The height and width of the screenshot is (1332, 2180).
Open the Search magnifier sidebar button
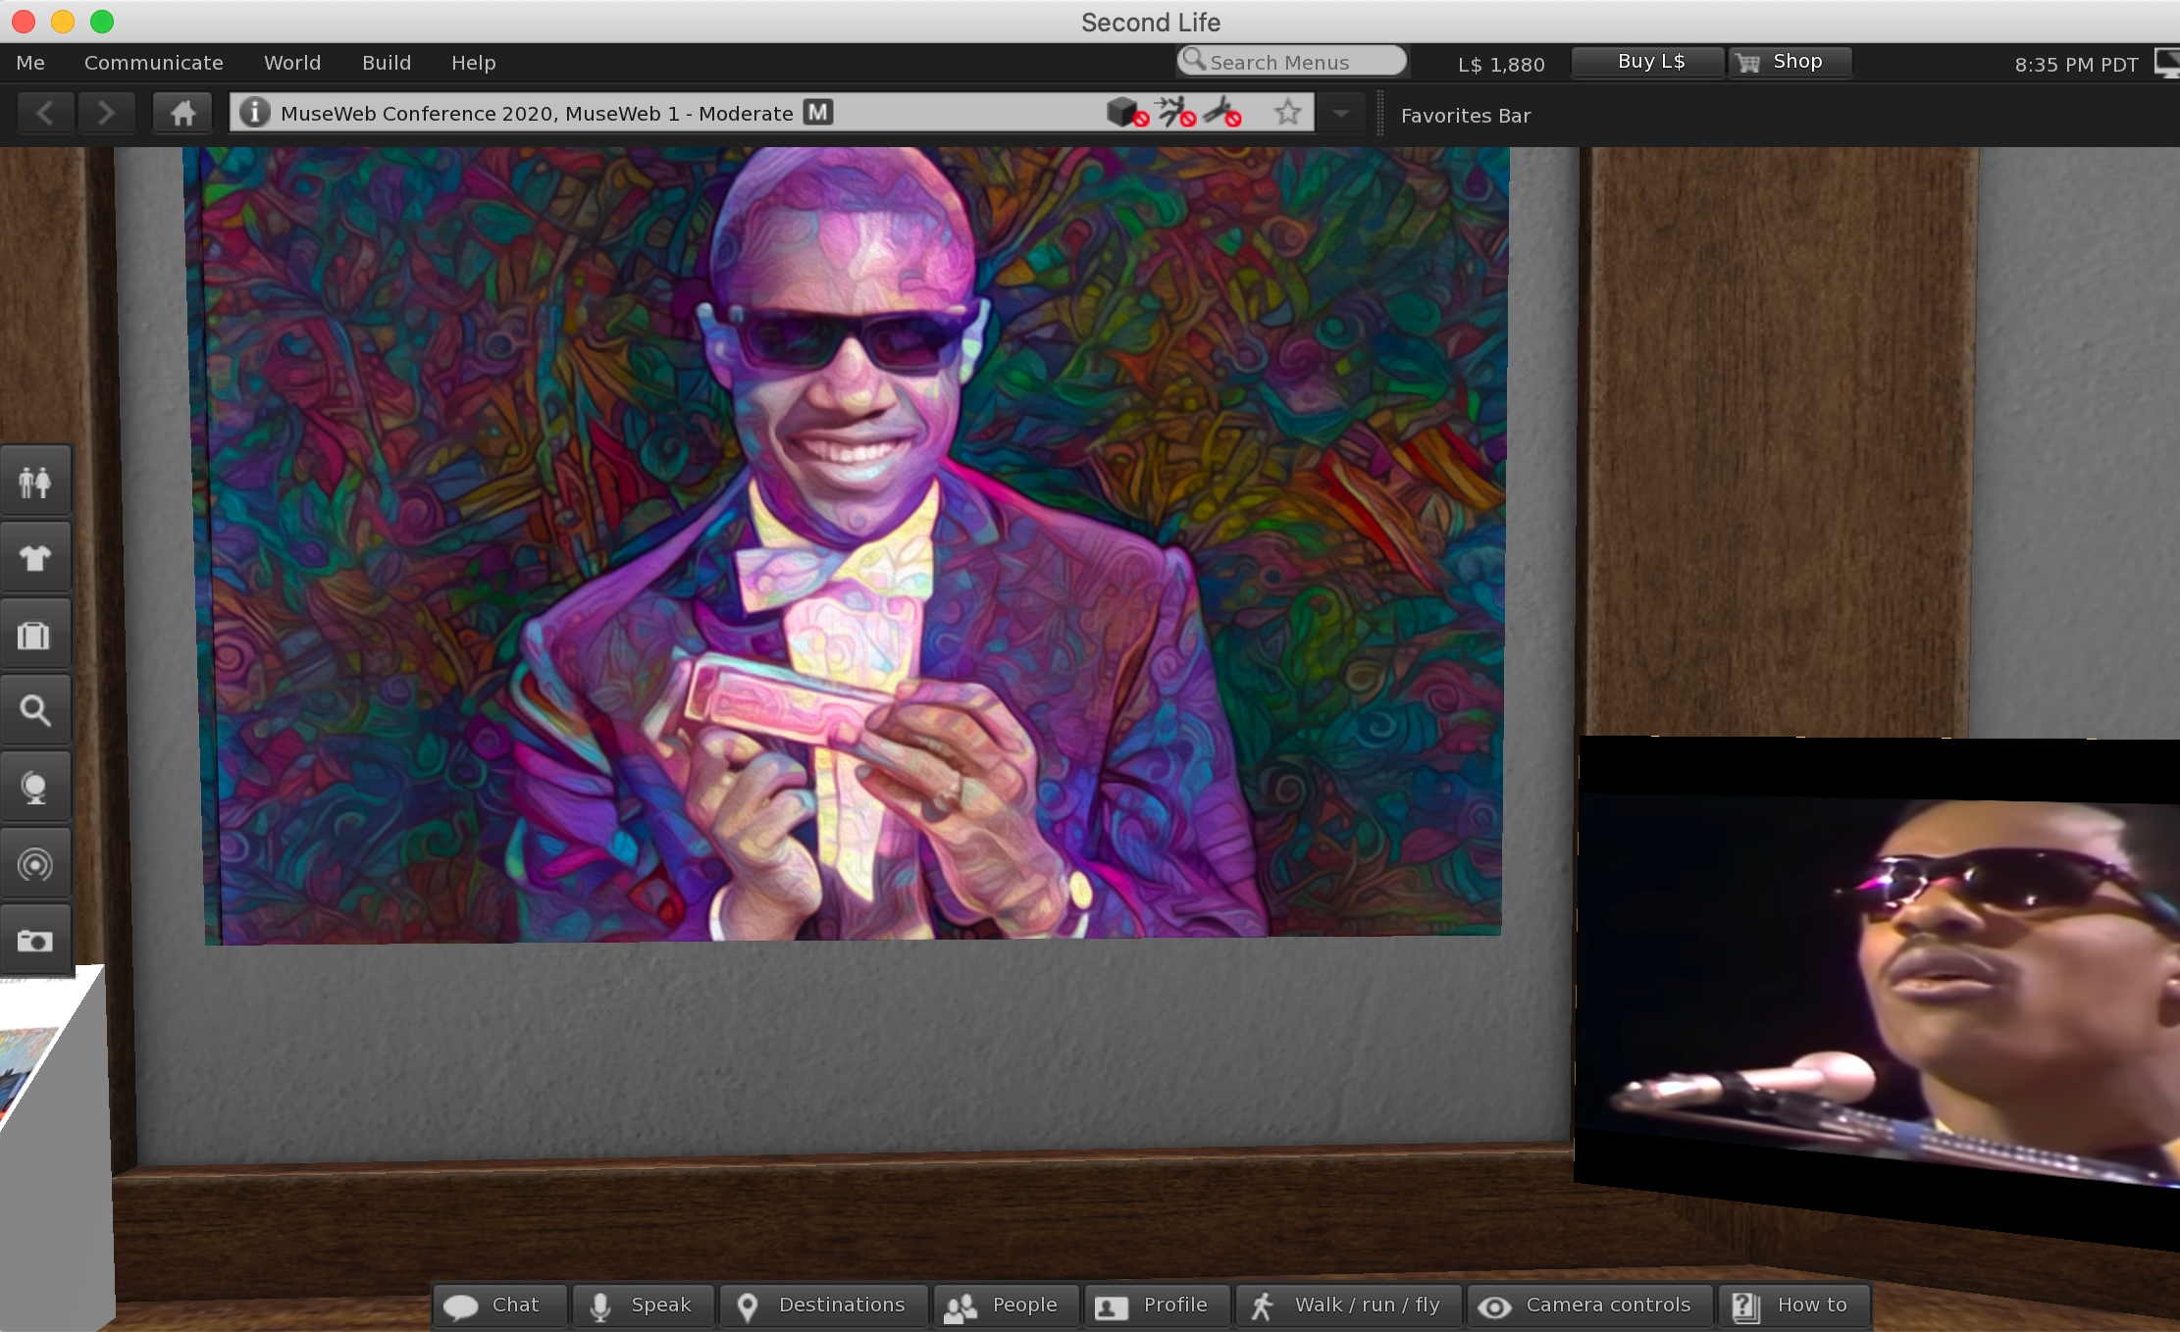pos(35,710)
